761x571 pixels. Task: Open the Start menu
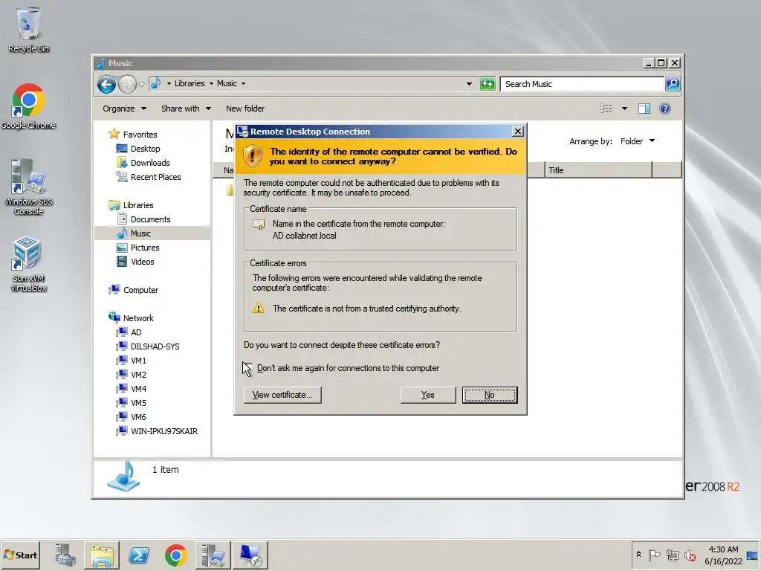[20, 555]
